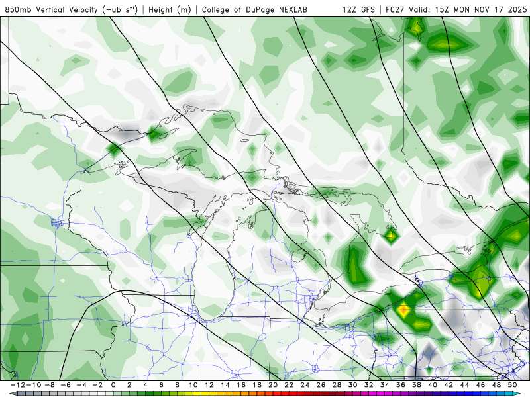Click the '850mb Vertical Velocity' title text

[52, 10]
